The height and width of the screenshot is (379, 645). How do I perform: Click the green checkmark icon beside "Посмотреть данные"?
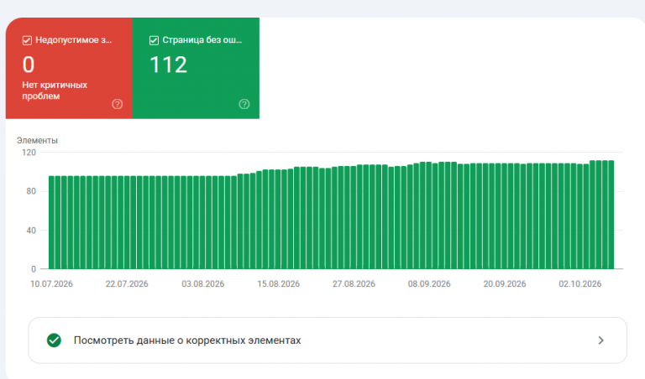[x=54, y=340]
